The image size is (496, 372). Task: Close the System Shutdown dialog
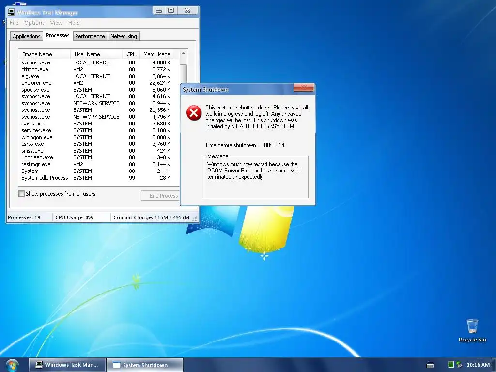(x=304, y=87)
